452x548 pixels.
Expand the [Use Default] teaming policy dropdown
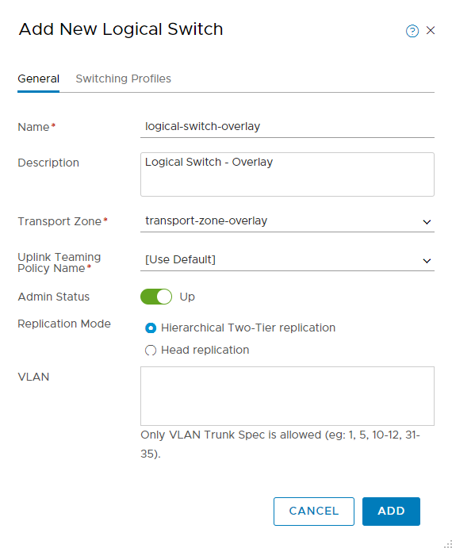pyautogui.click(x=287, y=260)
